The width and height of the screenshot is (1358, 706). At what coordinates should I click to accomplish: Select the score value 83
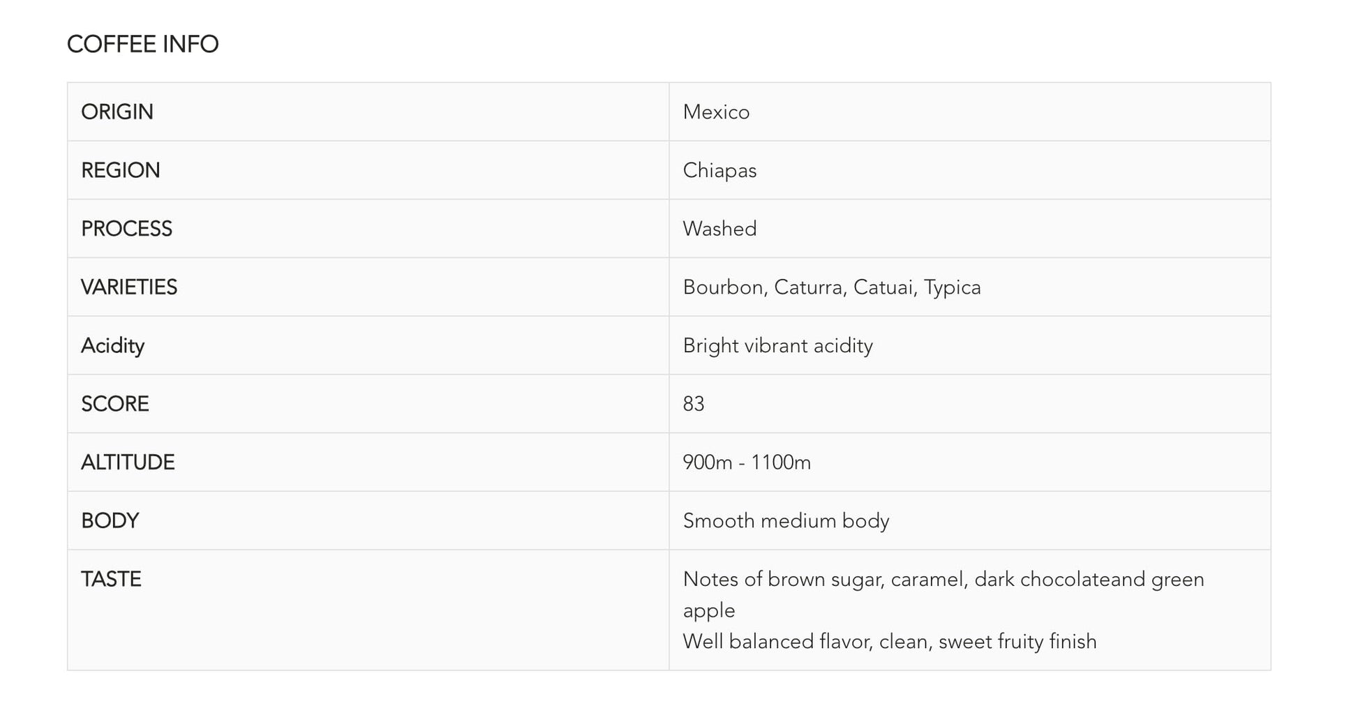pyautogui.click(x=694, y=404)
